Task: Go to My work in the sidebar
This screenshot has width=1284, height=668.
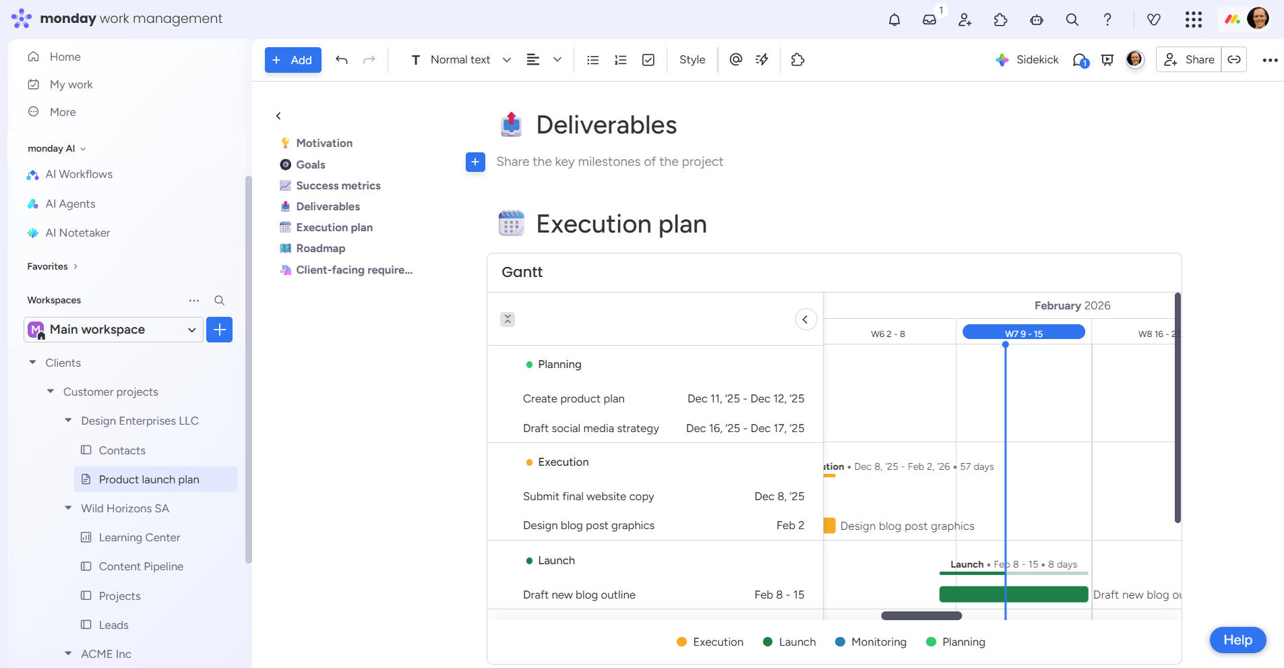Action: [70, 84]
